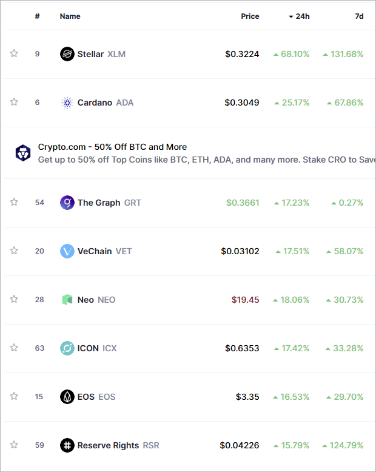Click The Graph GRT coin logo

tap(67, 203)
